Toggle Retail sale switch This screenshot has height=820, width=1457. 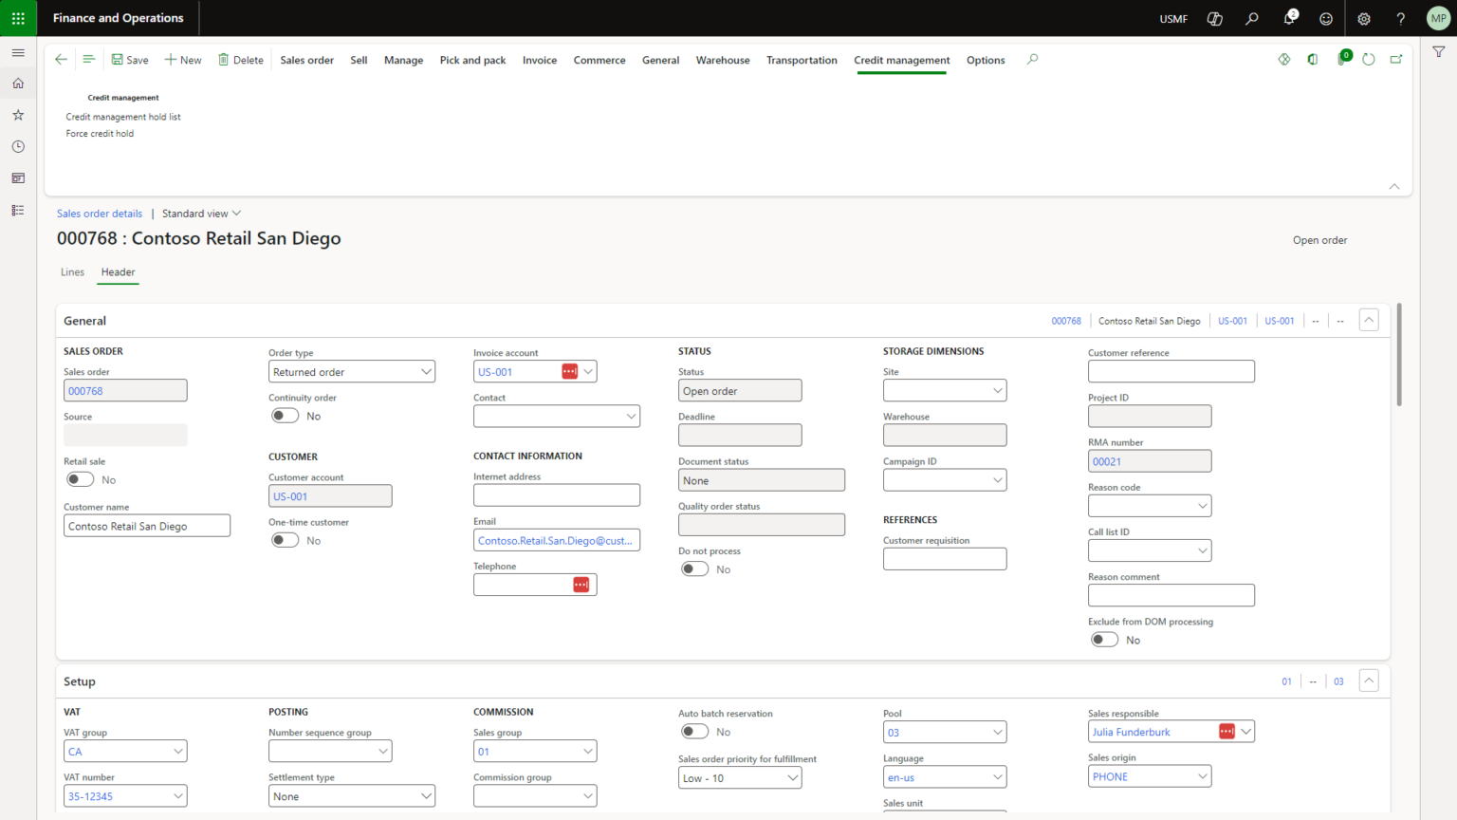[x=80, y=479]
